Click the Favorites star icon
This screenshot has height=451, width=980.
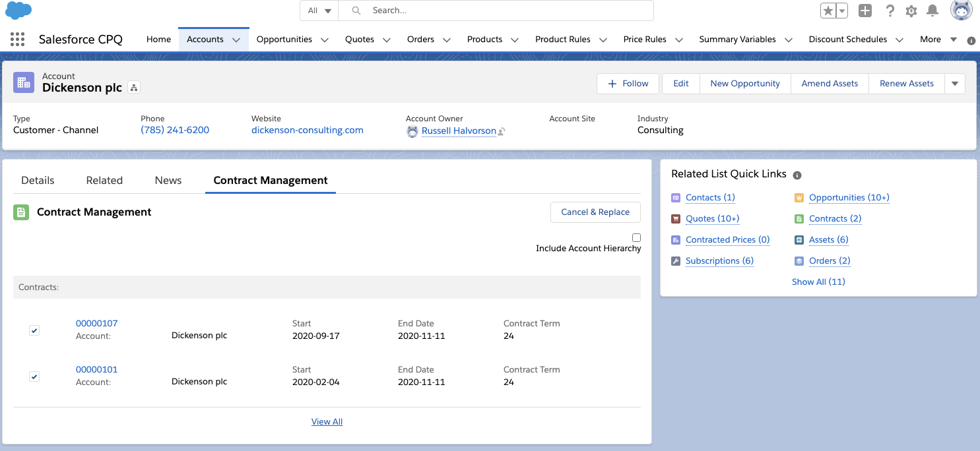[x=828, y=11]
